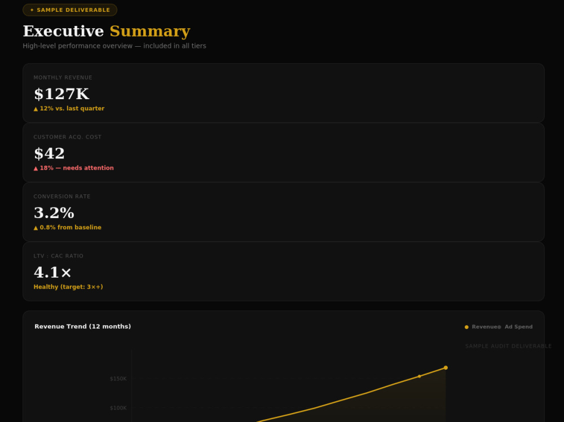Click the Revenue Trend (12 months) title

coord(83,326)
